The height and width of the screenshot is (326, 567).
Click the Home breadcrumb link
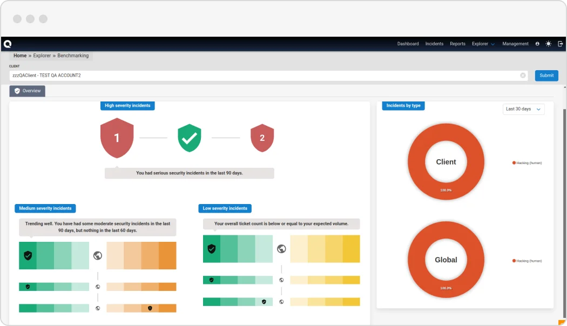(x=20, y=56)
